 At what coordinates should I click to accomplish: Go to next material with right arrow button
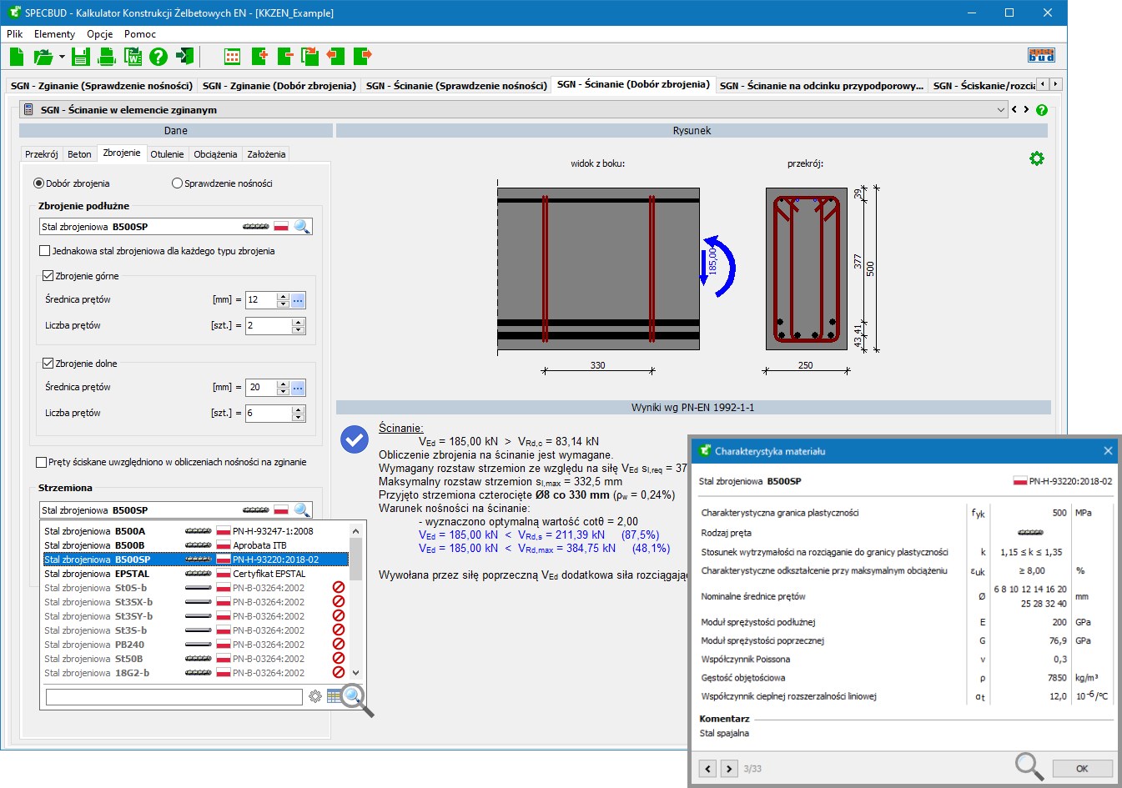click(x=729, y=769)
